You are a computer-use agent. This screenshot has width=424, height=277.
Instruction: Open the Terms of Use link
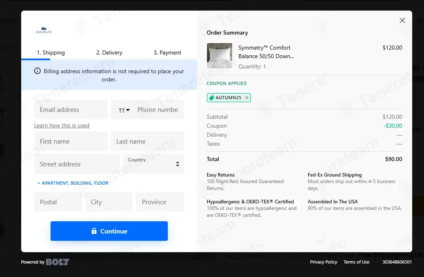coord(356,262)
